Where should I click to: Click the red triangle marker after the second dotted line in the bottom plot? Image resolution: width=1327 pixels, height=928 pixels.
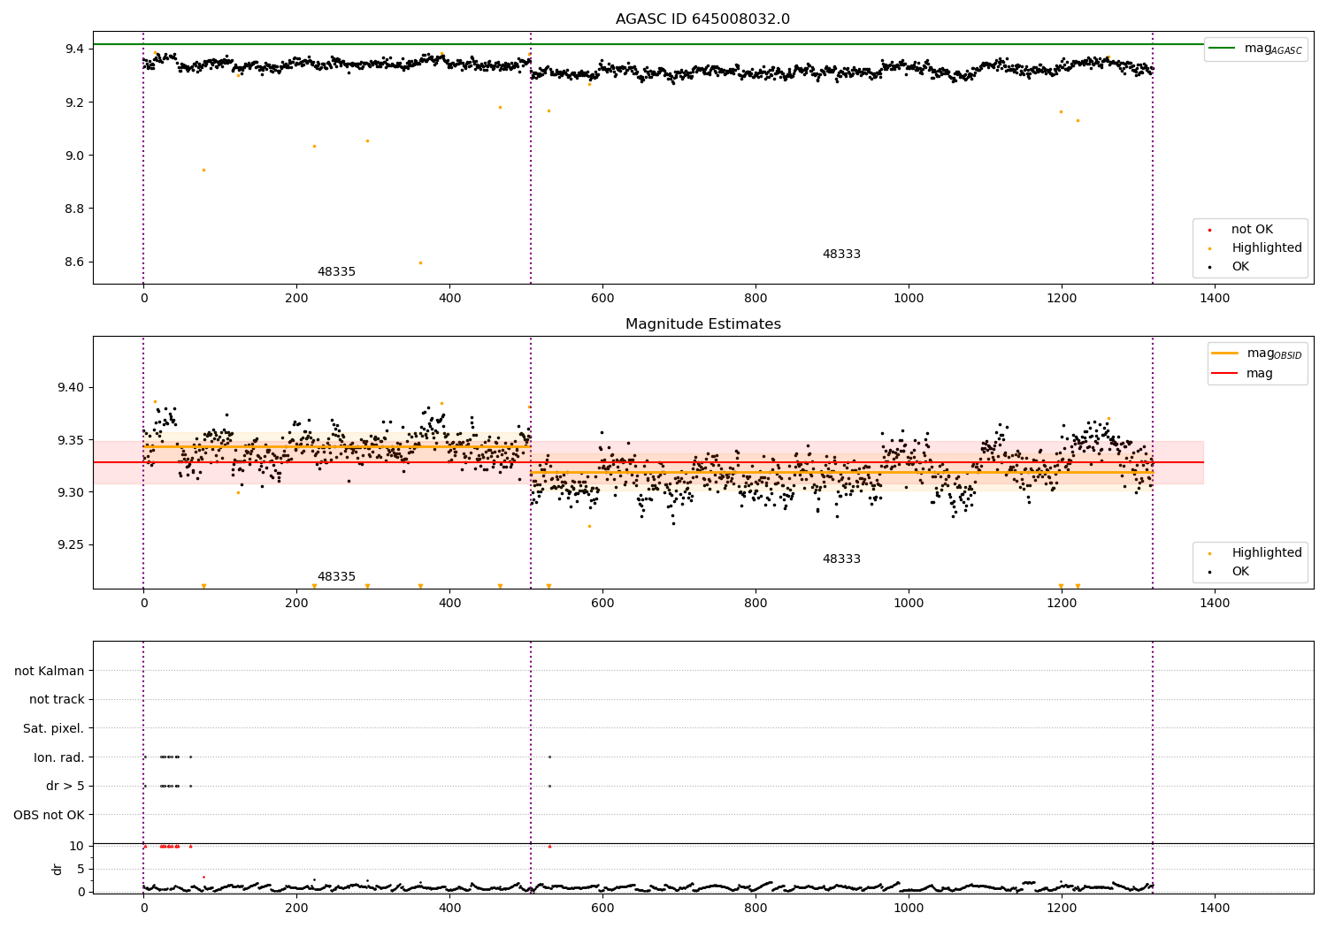click(x=549, y=846)
